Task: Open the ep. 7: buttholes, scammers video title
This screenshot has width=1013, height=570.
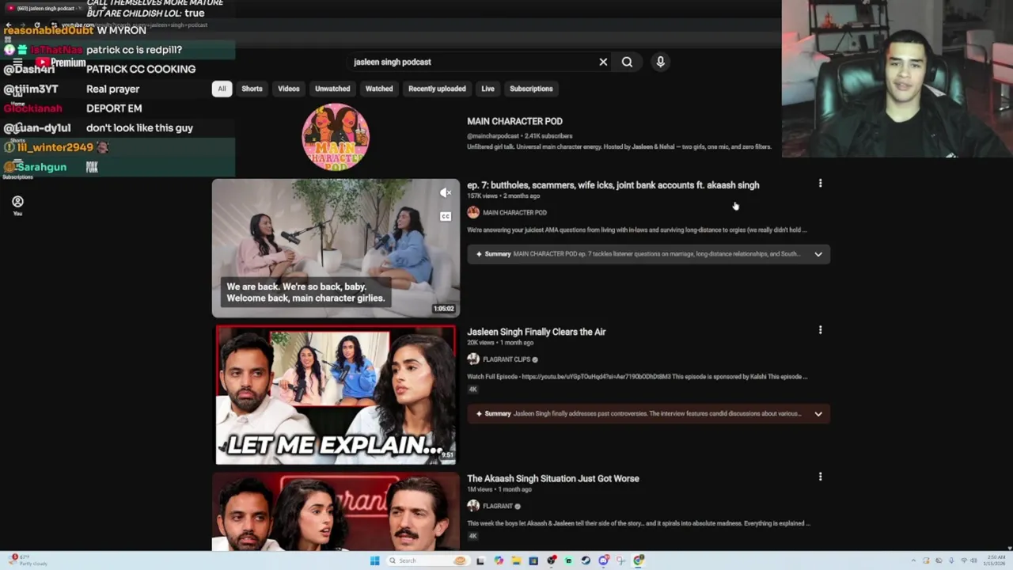Action: [613, 185]
